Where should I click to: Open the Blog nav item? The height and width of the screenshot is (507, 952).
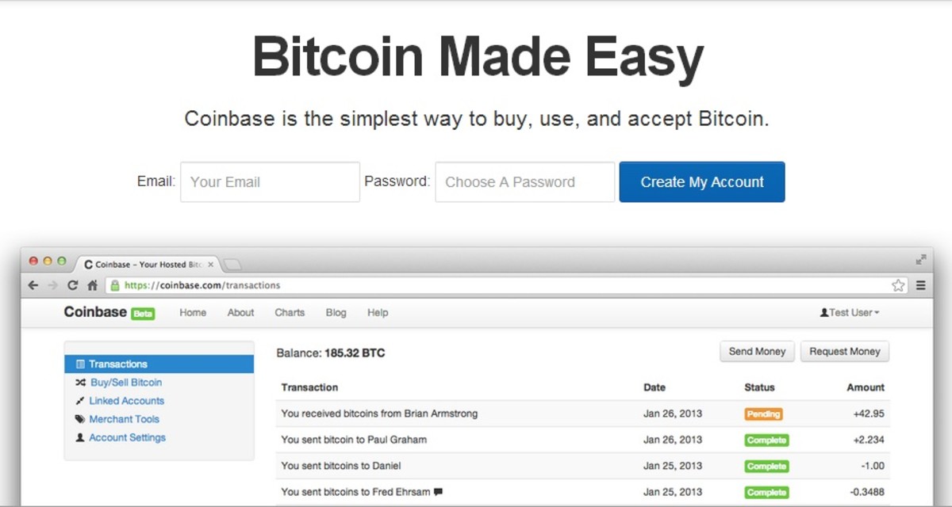tap(336, 313)
